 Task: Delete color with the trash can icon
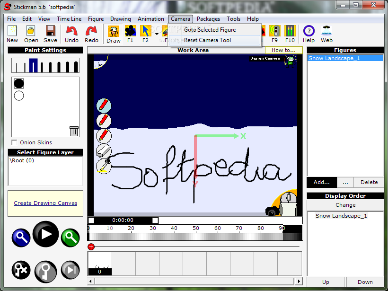pyautogui.click(x=74, y=131)
